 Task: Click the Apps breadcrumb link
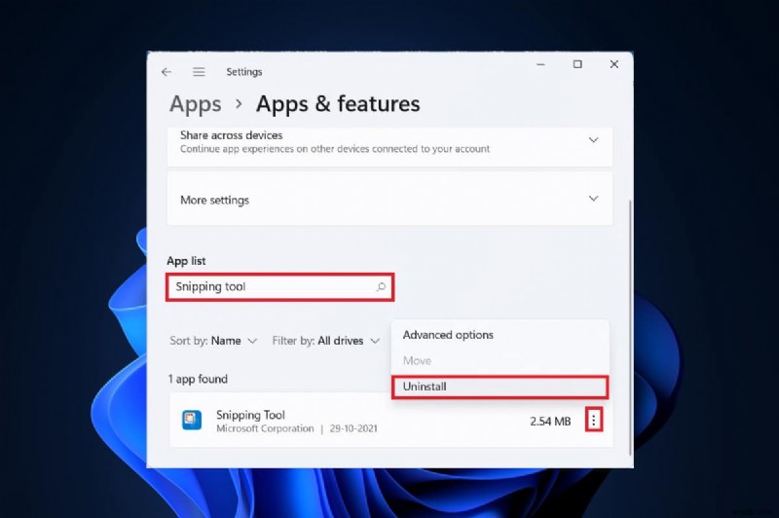coord(196,104)
